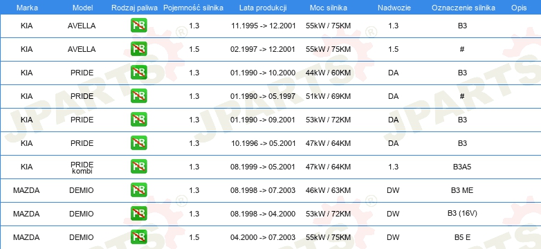Image resolution: width=541 pixels, height=249 pixels.
Task: Select the 04.2000 -> 07.2003 production years cell
Action: [x=263, y=237]
